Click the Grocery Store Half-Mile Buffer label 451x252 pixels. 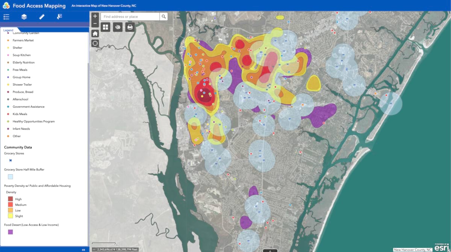point(24,170)
